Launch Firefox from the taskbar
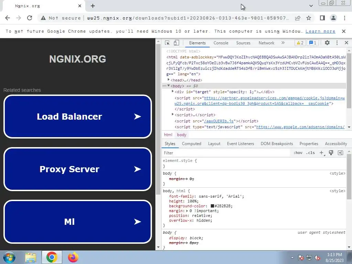The height and width of the screenshot is (264, 352). tap(73, 257)
